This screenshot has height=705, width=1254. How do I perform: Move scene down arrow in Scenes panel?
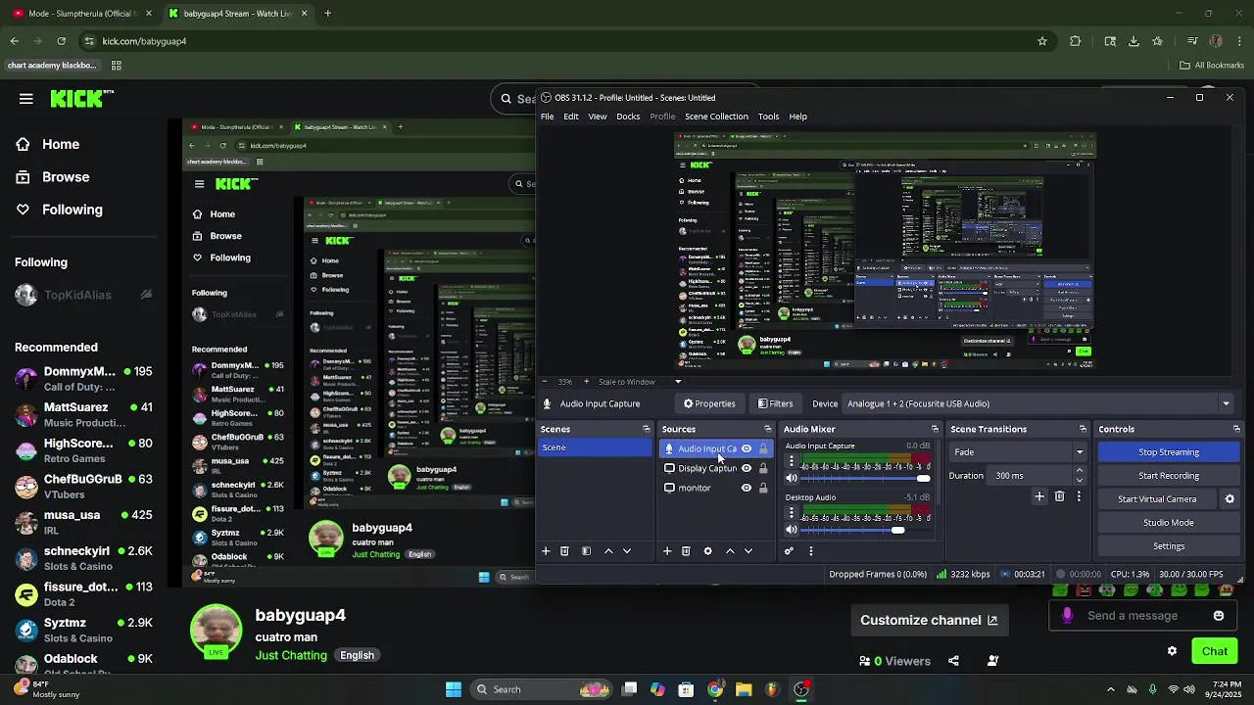(627, 551)
